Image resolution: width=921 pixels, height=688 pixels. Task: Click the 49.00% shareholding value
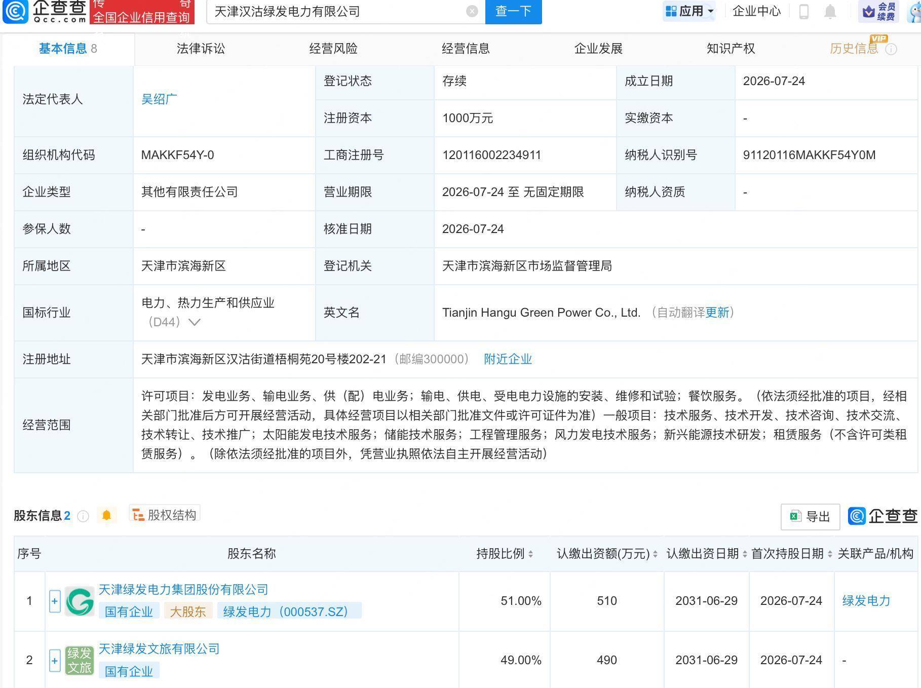point(521,660)
